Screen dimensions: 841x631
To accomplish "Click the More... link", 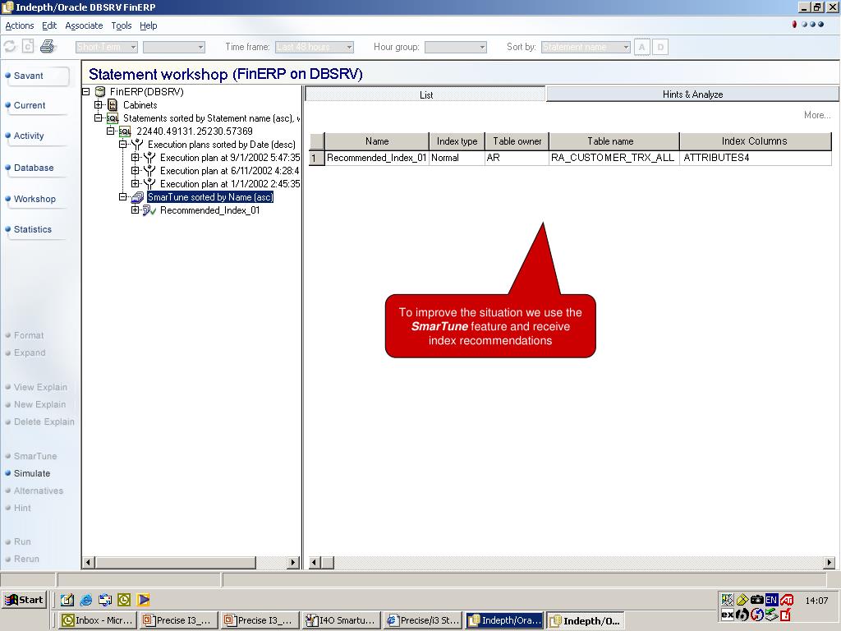I will tap(817, 115).
